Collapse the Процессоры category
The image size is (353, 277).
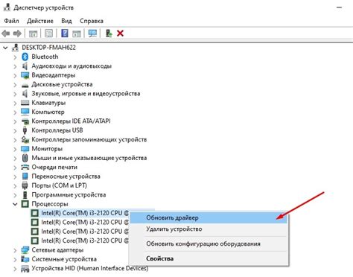pyautogui.click(x=15, y=204)
